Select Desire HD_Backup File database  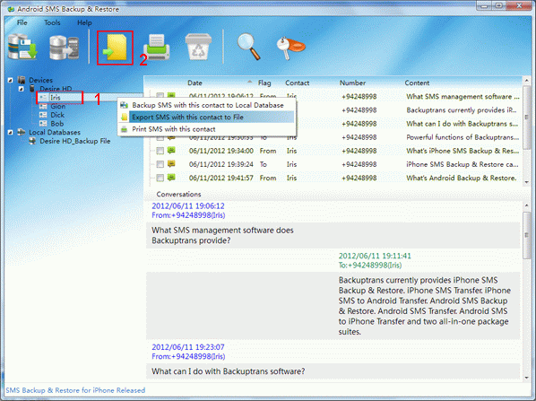[x=75, y=141]
